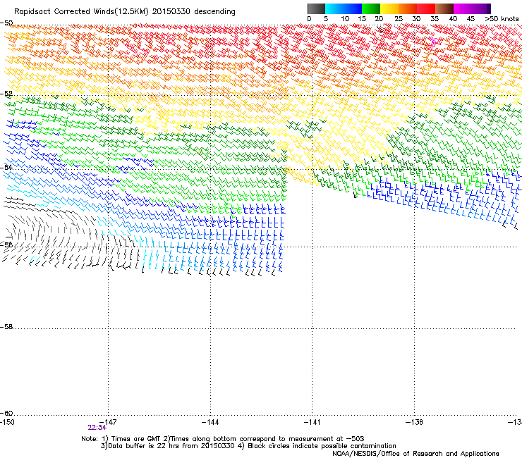Click the -58 latitude axis label
Viewport: 522px width, 458px height.
[x=6, y=327]
